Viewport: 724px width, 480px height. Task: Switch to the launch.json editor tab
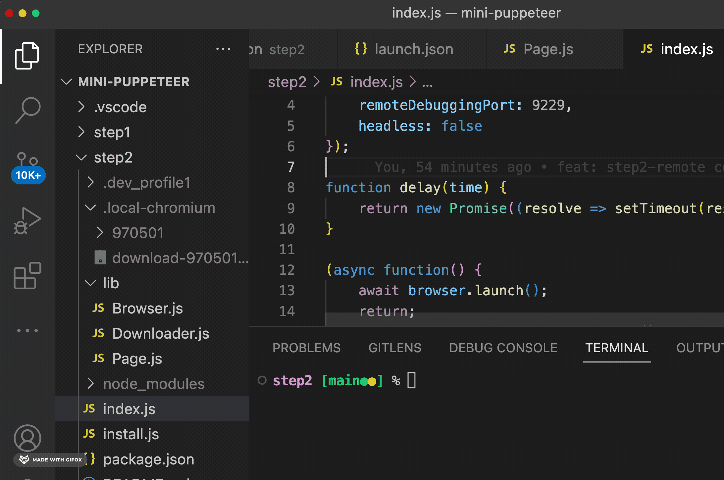[413, 49]
